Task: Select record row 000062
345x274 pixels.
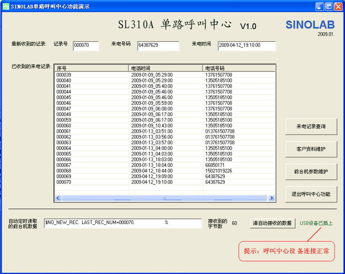Action: coord(165,137)
